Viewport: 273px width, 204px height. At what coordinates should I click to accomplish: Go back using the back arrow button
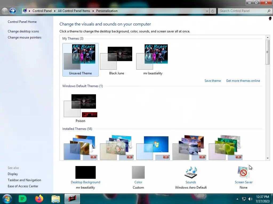pos(5,11)
